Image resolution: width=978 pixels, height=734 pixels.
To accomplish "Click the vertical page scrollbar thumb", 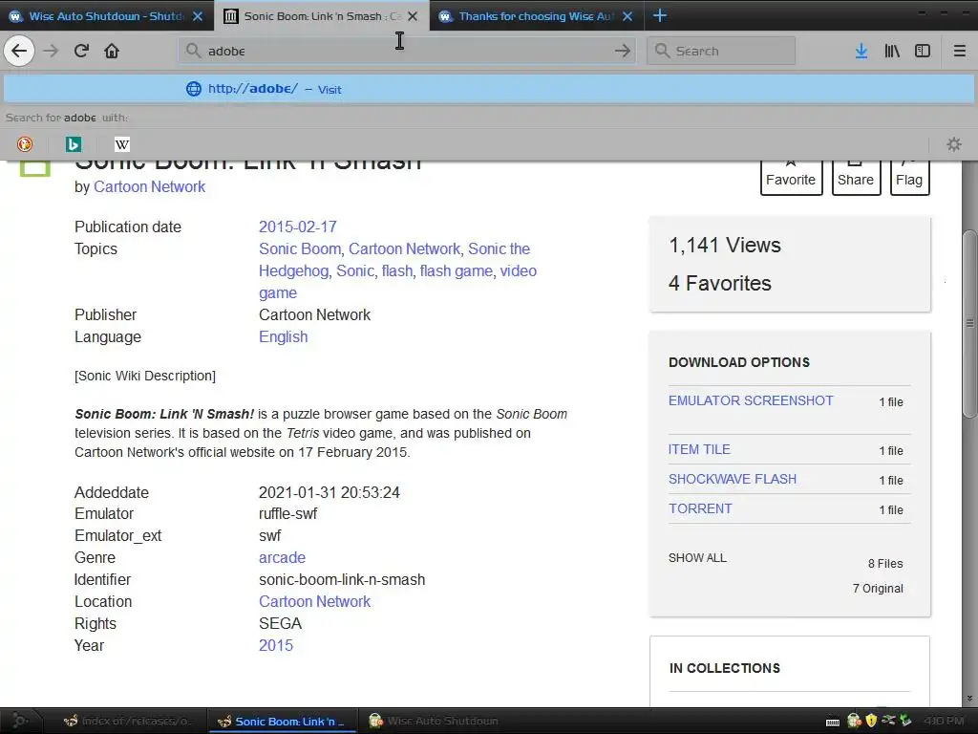I will coord(969,324).
